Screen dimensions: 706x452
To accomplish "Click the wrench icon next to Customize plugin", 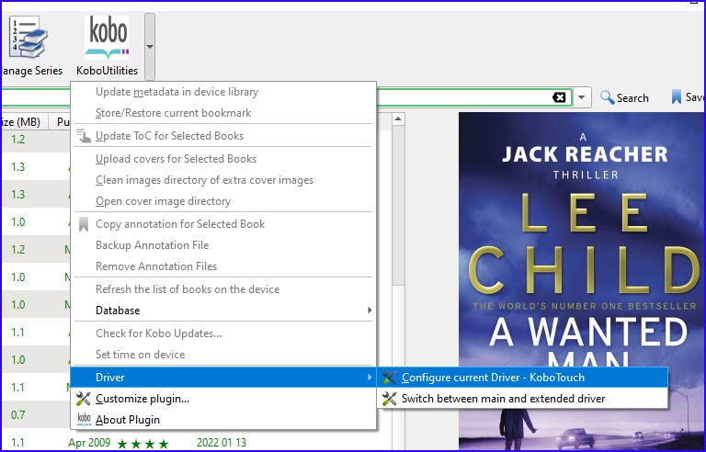I will (x=84, y=399).
